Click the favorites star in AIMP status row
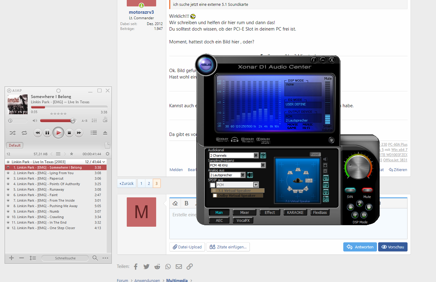The image size is (436, 282). coord(71,154)
